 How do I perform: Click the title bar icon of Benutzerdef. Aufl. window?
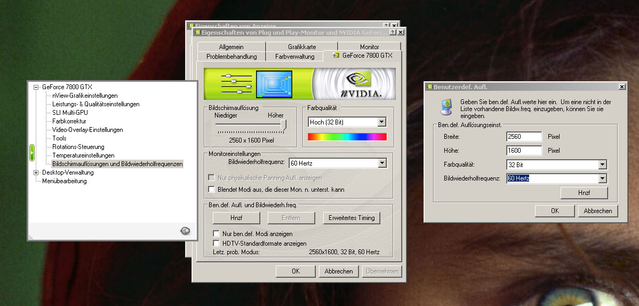click(429, 87)
